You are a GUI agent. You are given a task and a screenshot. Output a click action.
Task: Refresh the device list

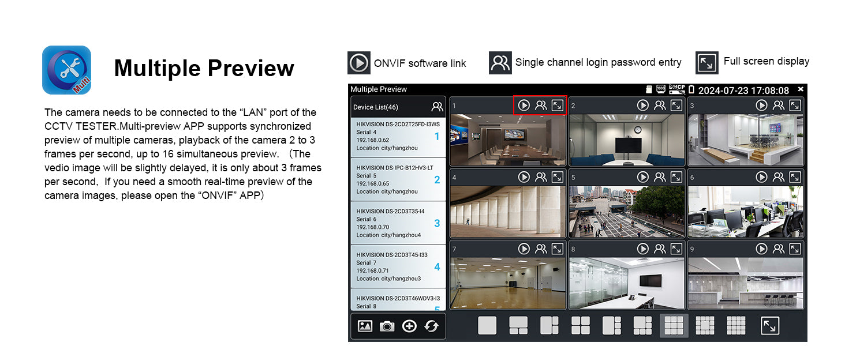(431, 326)
